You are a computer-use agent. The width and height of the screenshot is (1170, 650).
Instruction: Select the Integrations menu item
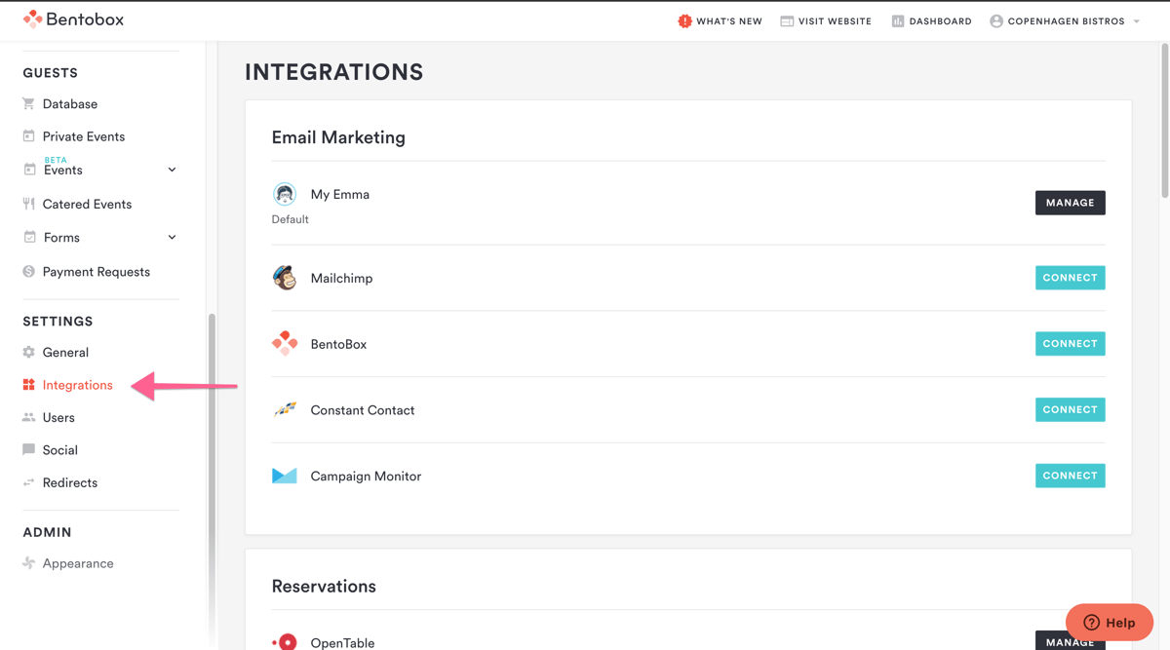(x=78, y=385)
